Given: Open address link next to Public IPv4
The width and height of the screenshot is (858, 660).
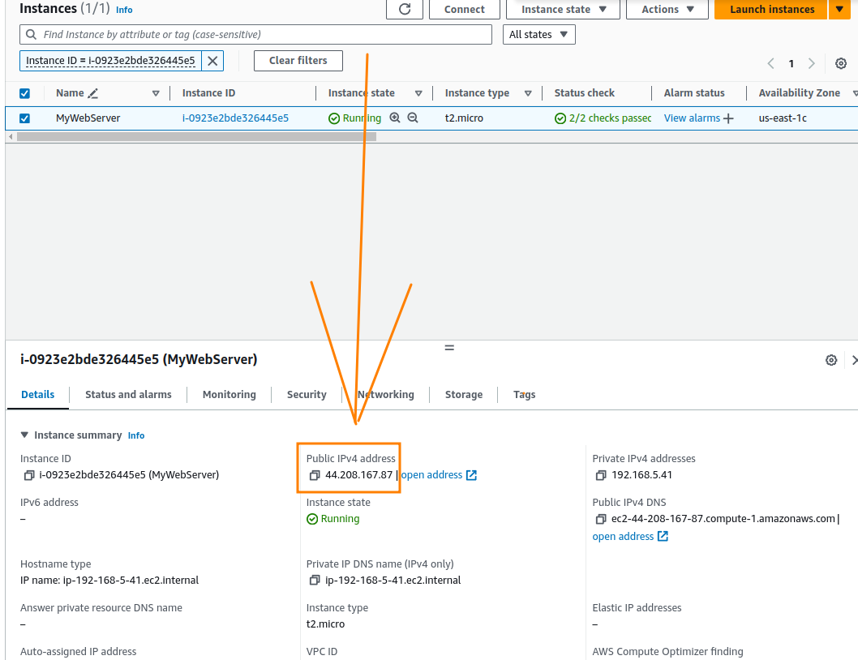Looking at the screenshot, I should coord(432,475).
